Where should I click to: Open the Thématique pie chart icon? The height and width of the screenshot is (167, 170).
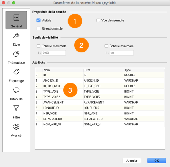(16, 54)
